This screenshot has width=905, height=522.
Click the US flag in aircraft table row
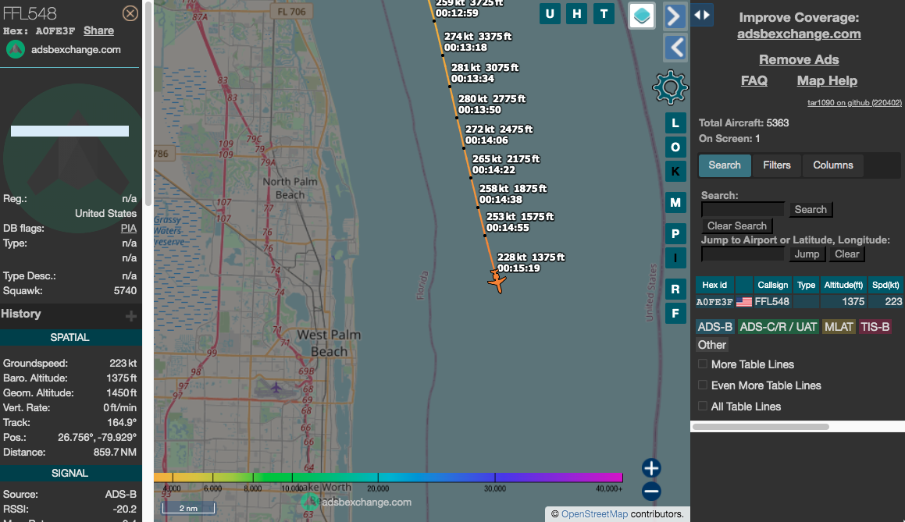(744, 302)
